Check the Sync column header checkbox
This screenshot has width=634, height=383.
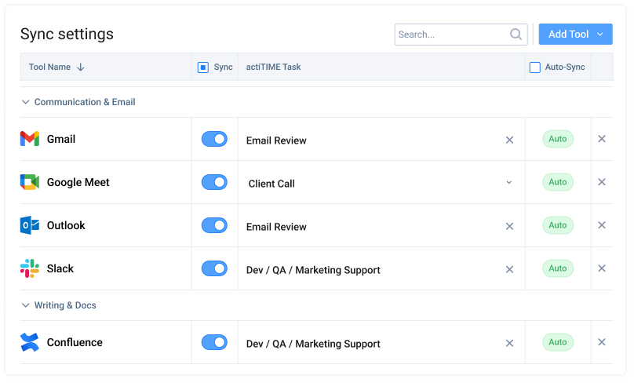203,67
